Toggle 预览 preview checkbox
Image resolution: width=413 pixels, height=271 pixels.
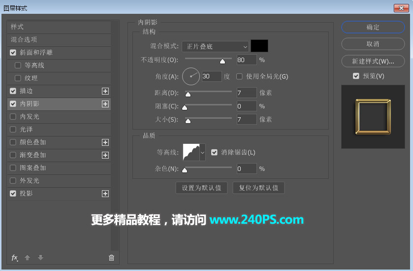(x=356, y=76)
